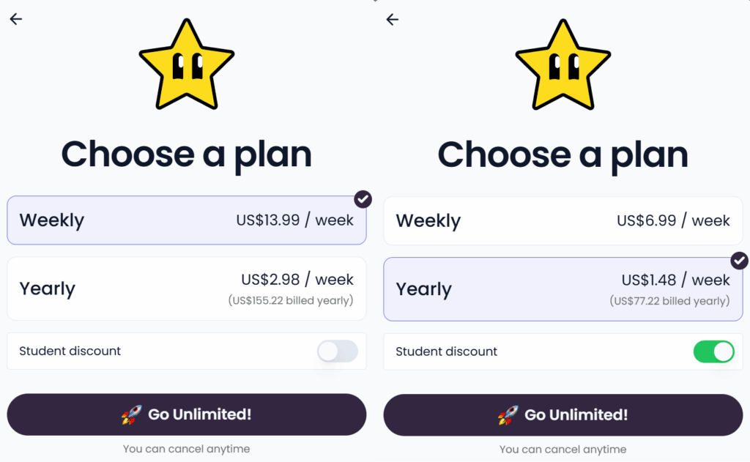
Task: Select the Yearly US$1.48 / week plan
Action: tap(562, 288)
